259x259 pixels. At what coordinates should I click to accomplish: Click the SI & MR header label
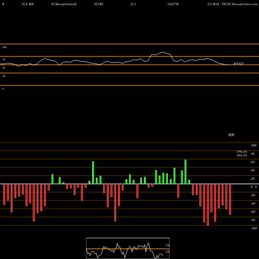pyautogui.click(x=27, y=4)
